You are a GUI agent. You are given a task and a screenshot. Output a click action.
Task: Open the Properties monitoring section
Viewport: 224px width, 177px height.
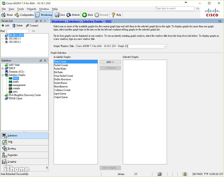tap(25, 155)
